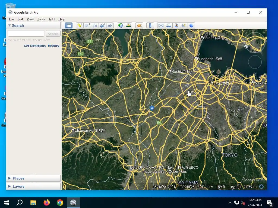Open the Edit menu
This screenshot has width=278, height=208.
click(x=20, y=19)
